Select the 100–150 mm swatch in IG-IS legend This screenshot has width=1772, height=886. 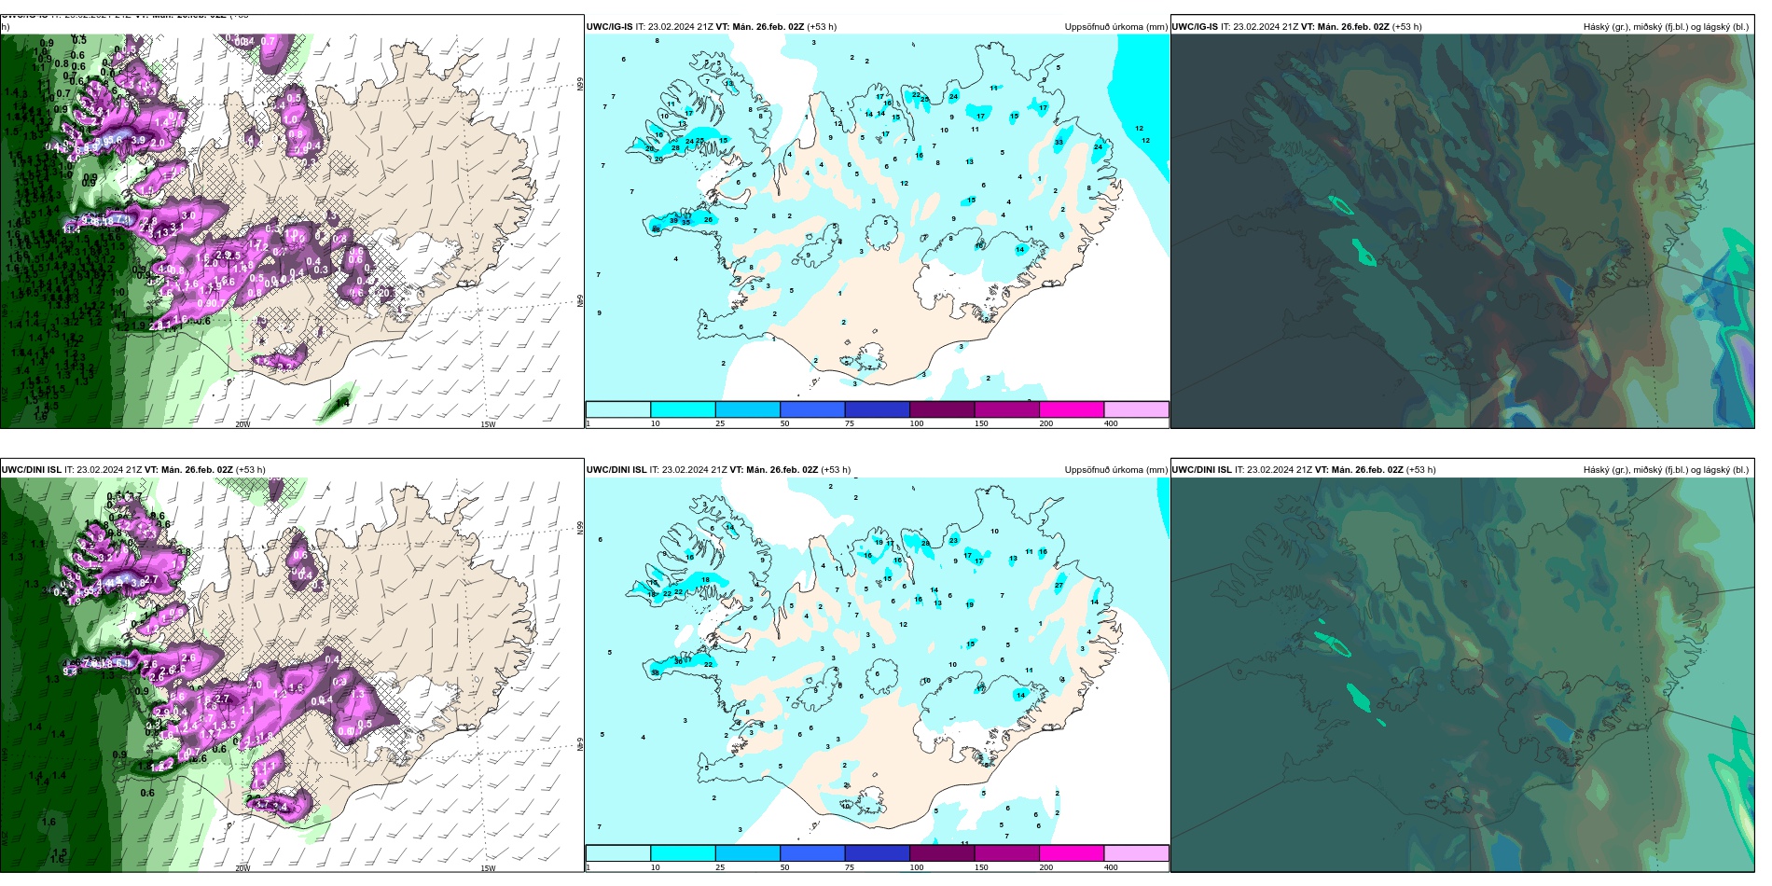[x=942, y=409]
